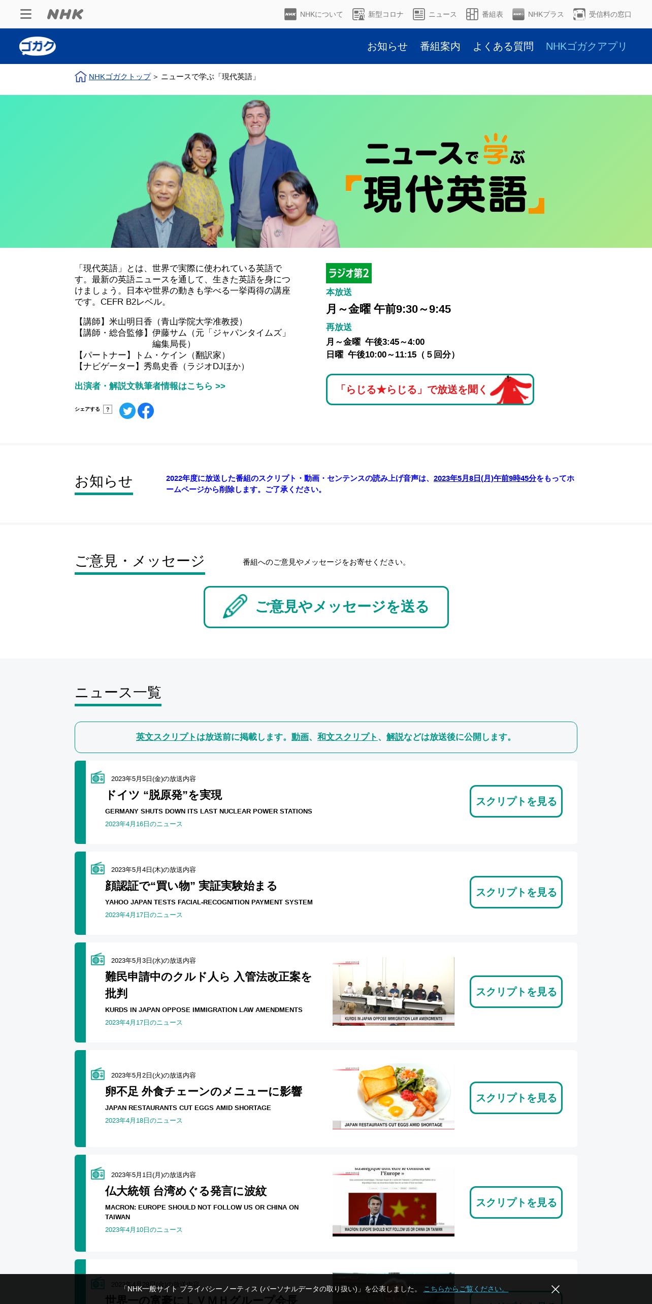The height and width of the screenshot is (1304, 652).
Task: Click 2023年4月18日のニュース date text
Action: point(144,1120)
